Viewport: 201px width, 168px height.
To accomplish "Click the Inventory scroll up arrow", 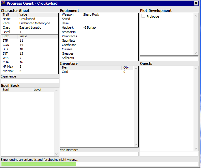I will click(x=136, y=69).
